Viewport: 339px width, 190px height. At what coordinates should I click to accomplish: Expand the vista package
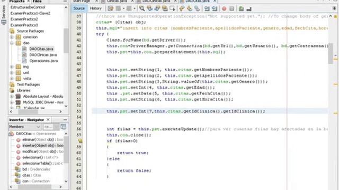click(x=12, y=79)
